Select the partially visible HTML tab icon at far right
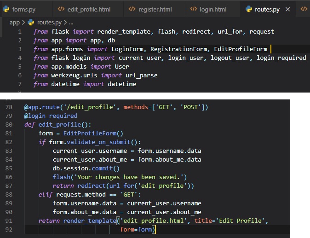 [x=304, y=9]
